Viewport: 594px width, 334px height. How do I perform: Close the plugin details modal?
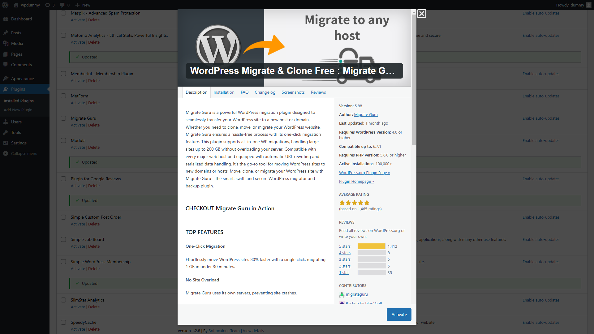(421, 14)
